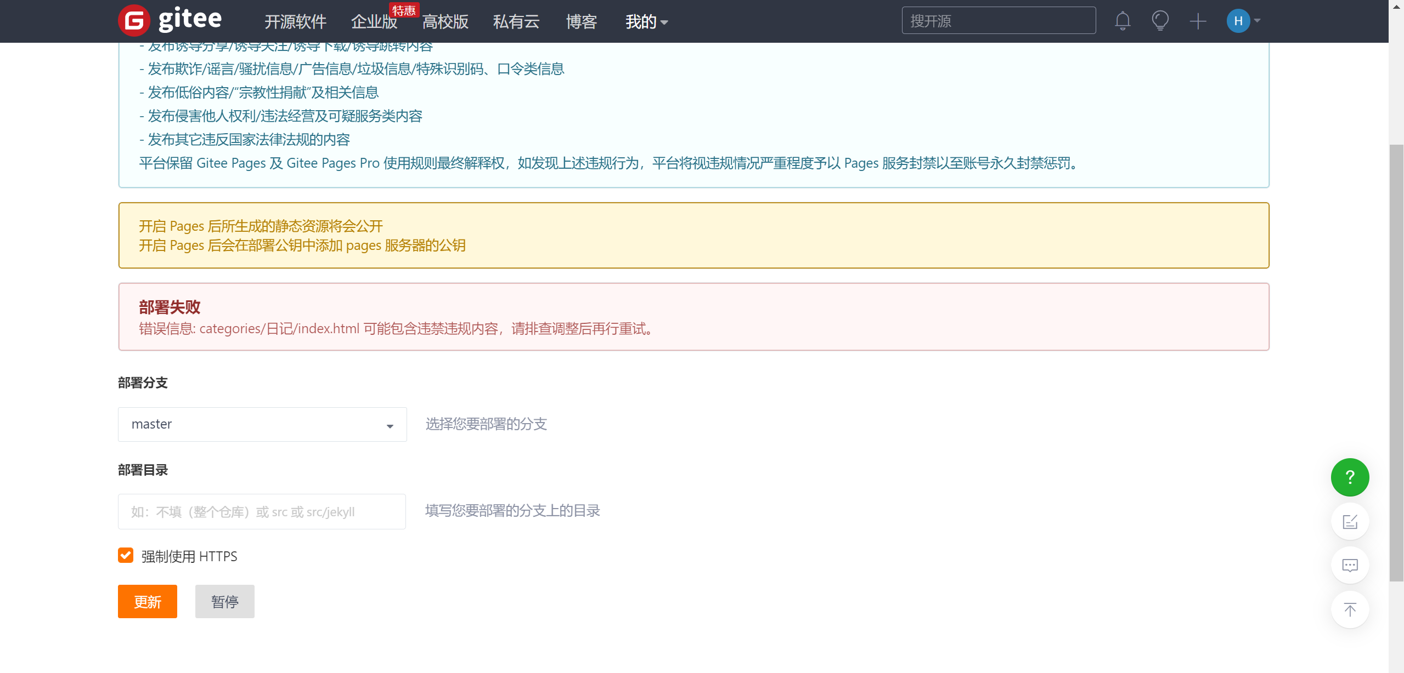This screenshot has height=673, width=1404.
Task: Click the lightbulb icon in header
Action: [1160, 21]
